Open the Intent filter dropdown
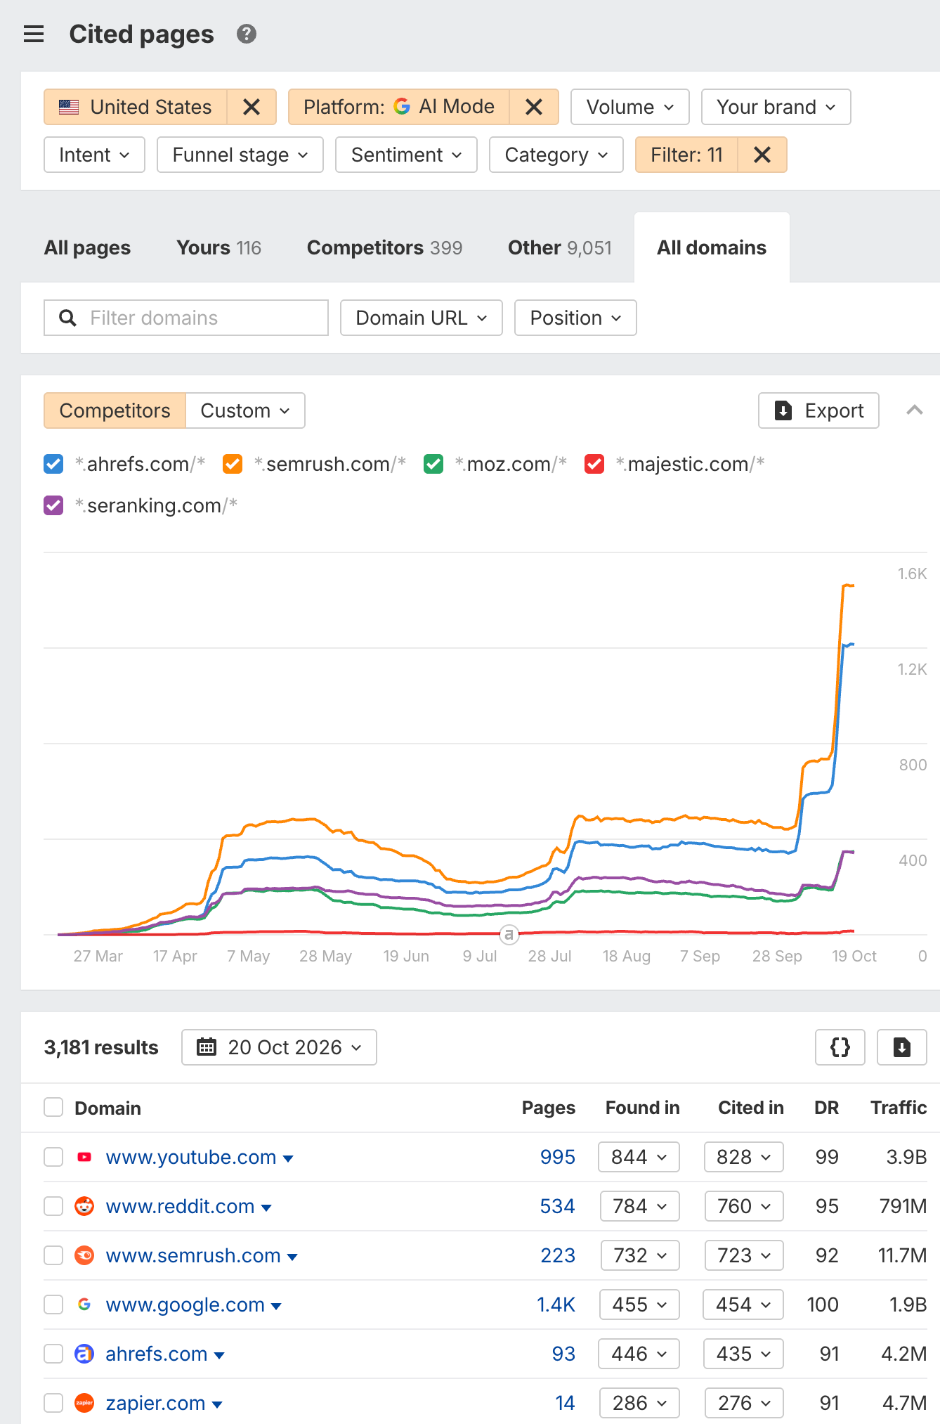This screenshot has height=1424, width=940. (94, 155)
